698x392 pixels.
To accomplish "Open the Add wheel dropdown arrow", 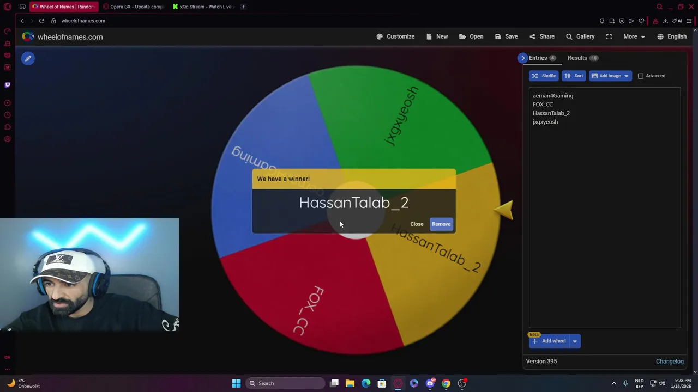I will (575, 341).
